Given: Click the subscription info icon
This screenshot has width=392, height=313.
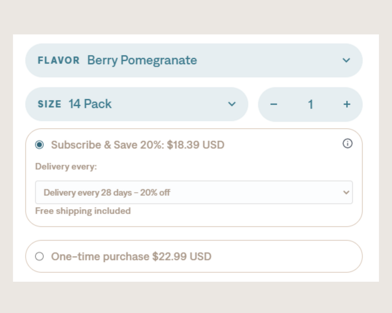Looking at the screenshot, I should pyautogui.click(x=347, y=143).
